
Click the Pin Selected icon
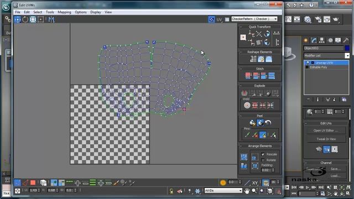247,135
